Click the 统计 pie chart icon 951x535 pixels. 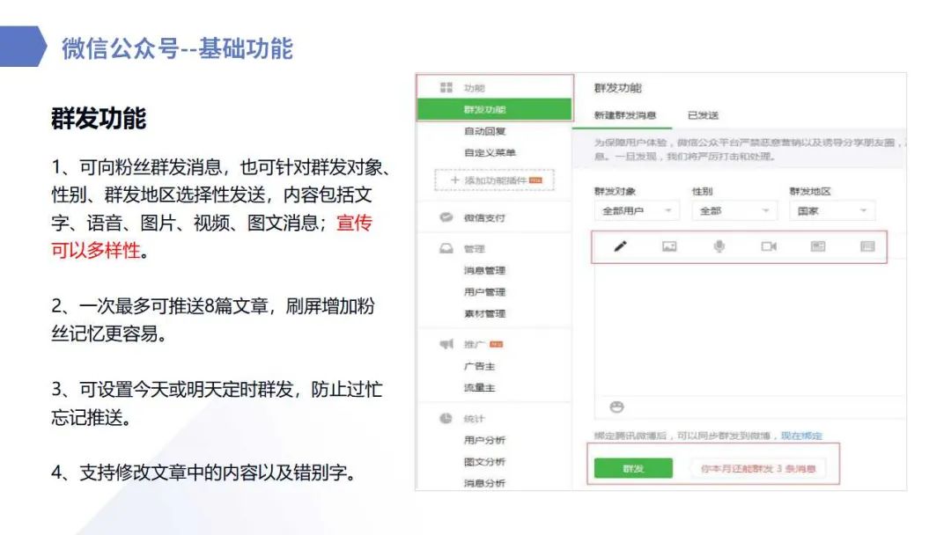pos(446,418)
